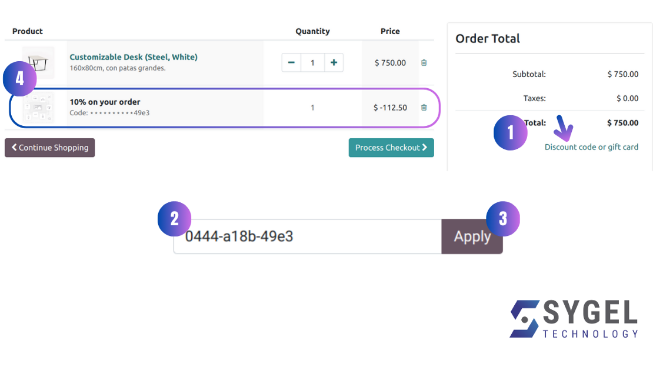Image resolution: width=653 pixels, height=367 pixels.
Task: Click the desk product thumbnail image
Action: coord(38,62)
